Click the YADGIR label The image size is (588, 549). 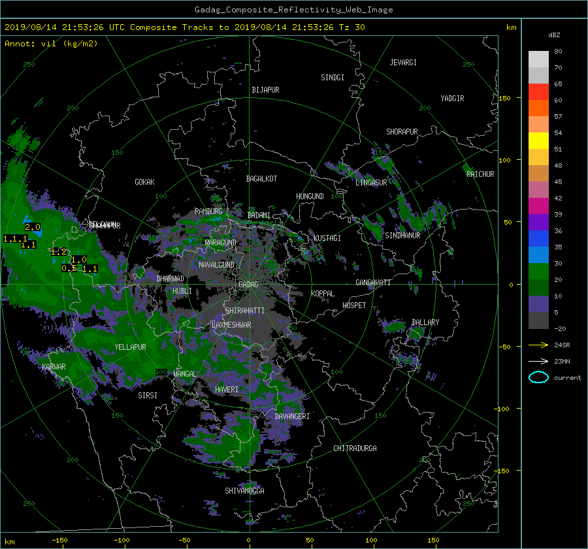tap(452, 99)
